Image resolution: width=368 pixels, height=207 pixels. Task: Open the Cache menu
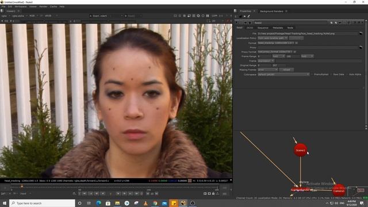(x=53, y=6)
